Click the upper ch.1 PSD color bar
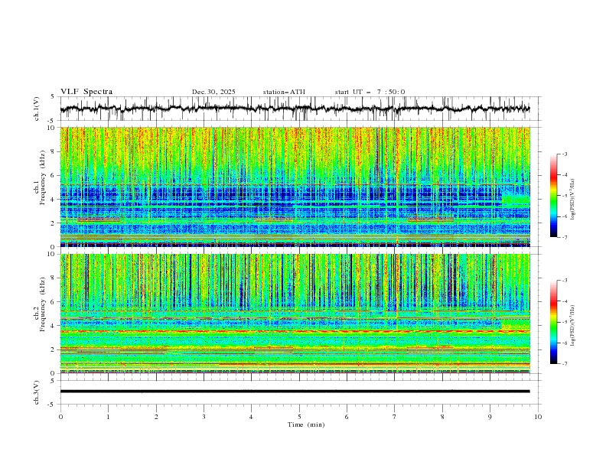The width and height of the screenshot is (606, 468). [x=553, y=196]
